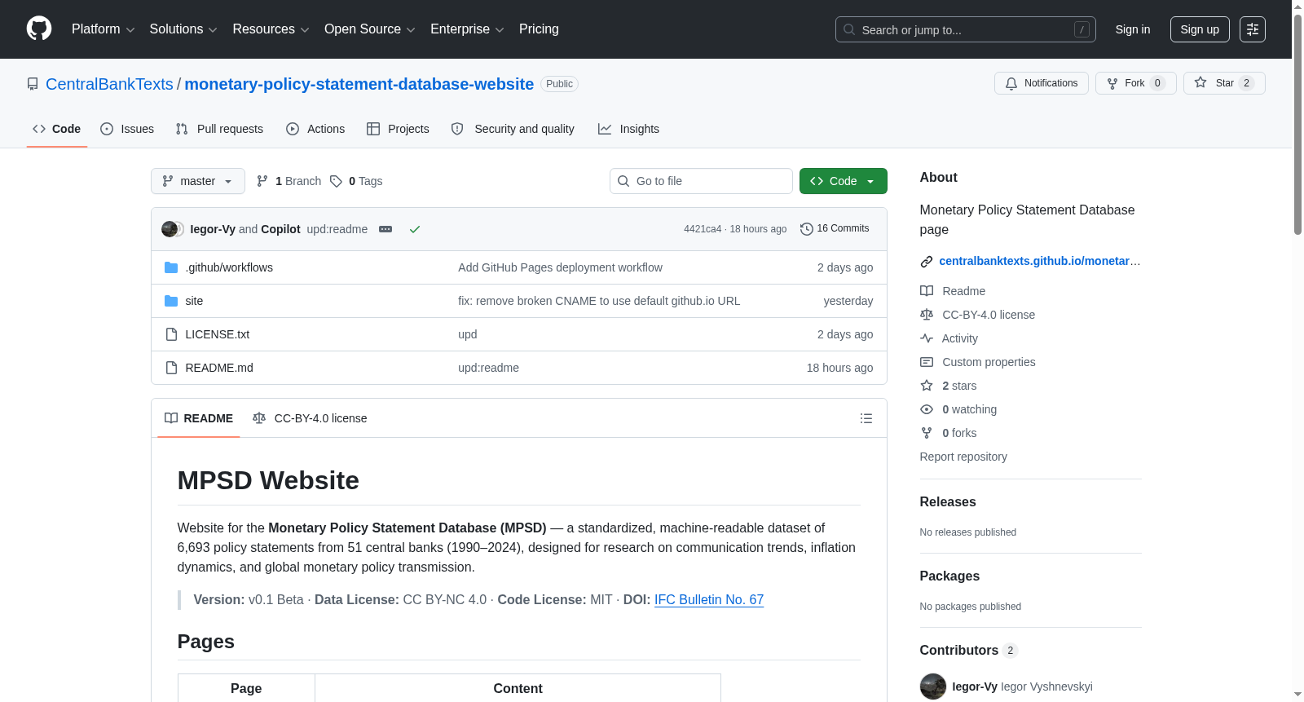Fork this repository
This screenshot has height=702, width=1304.
pyautogui.click(x=1135, y=83)
